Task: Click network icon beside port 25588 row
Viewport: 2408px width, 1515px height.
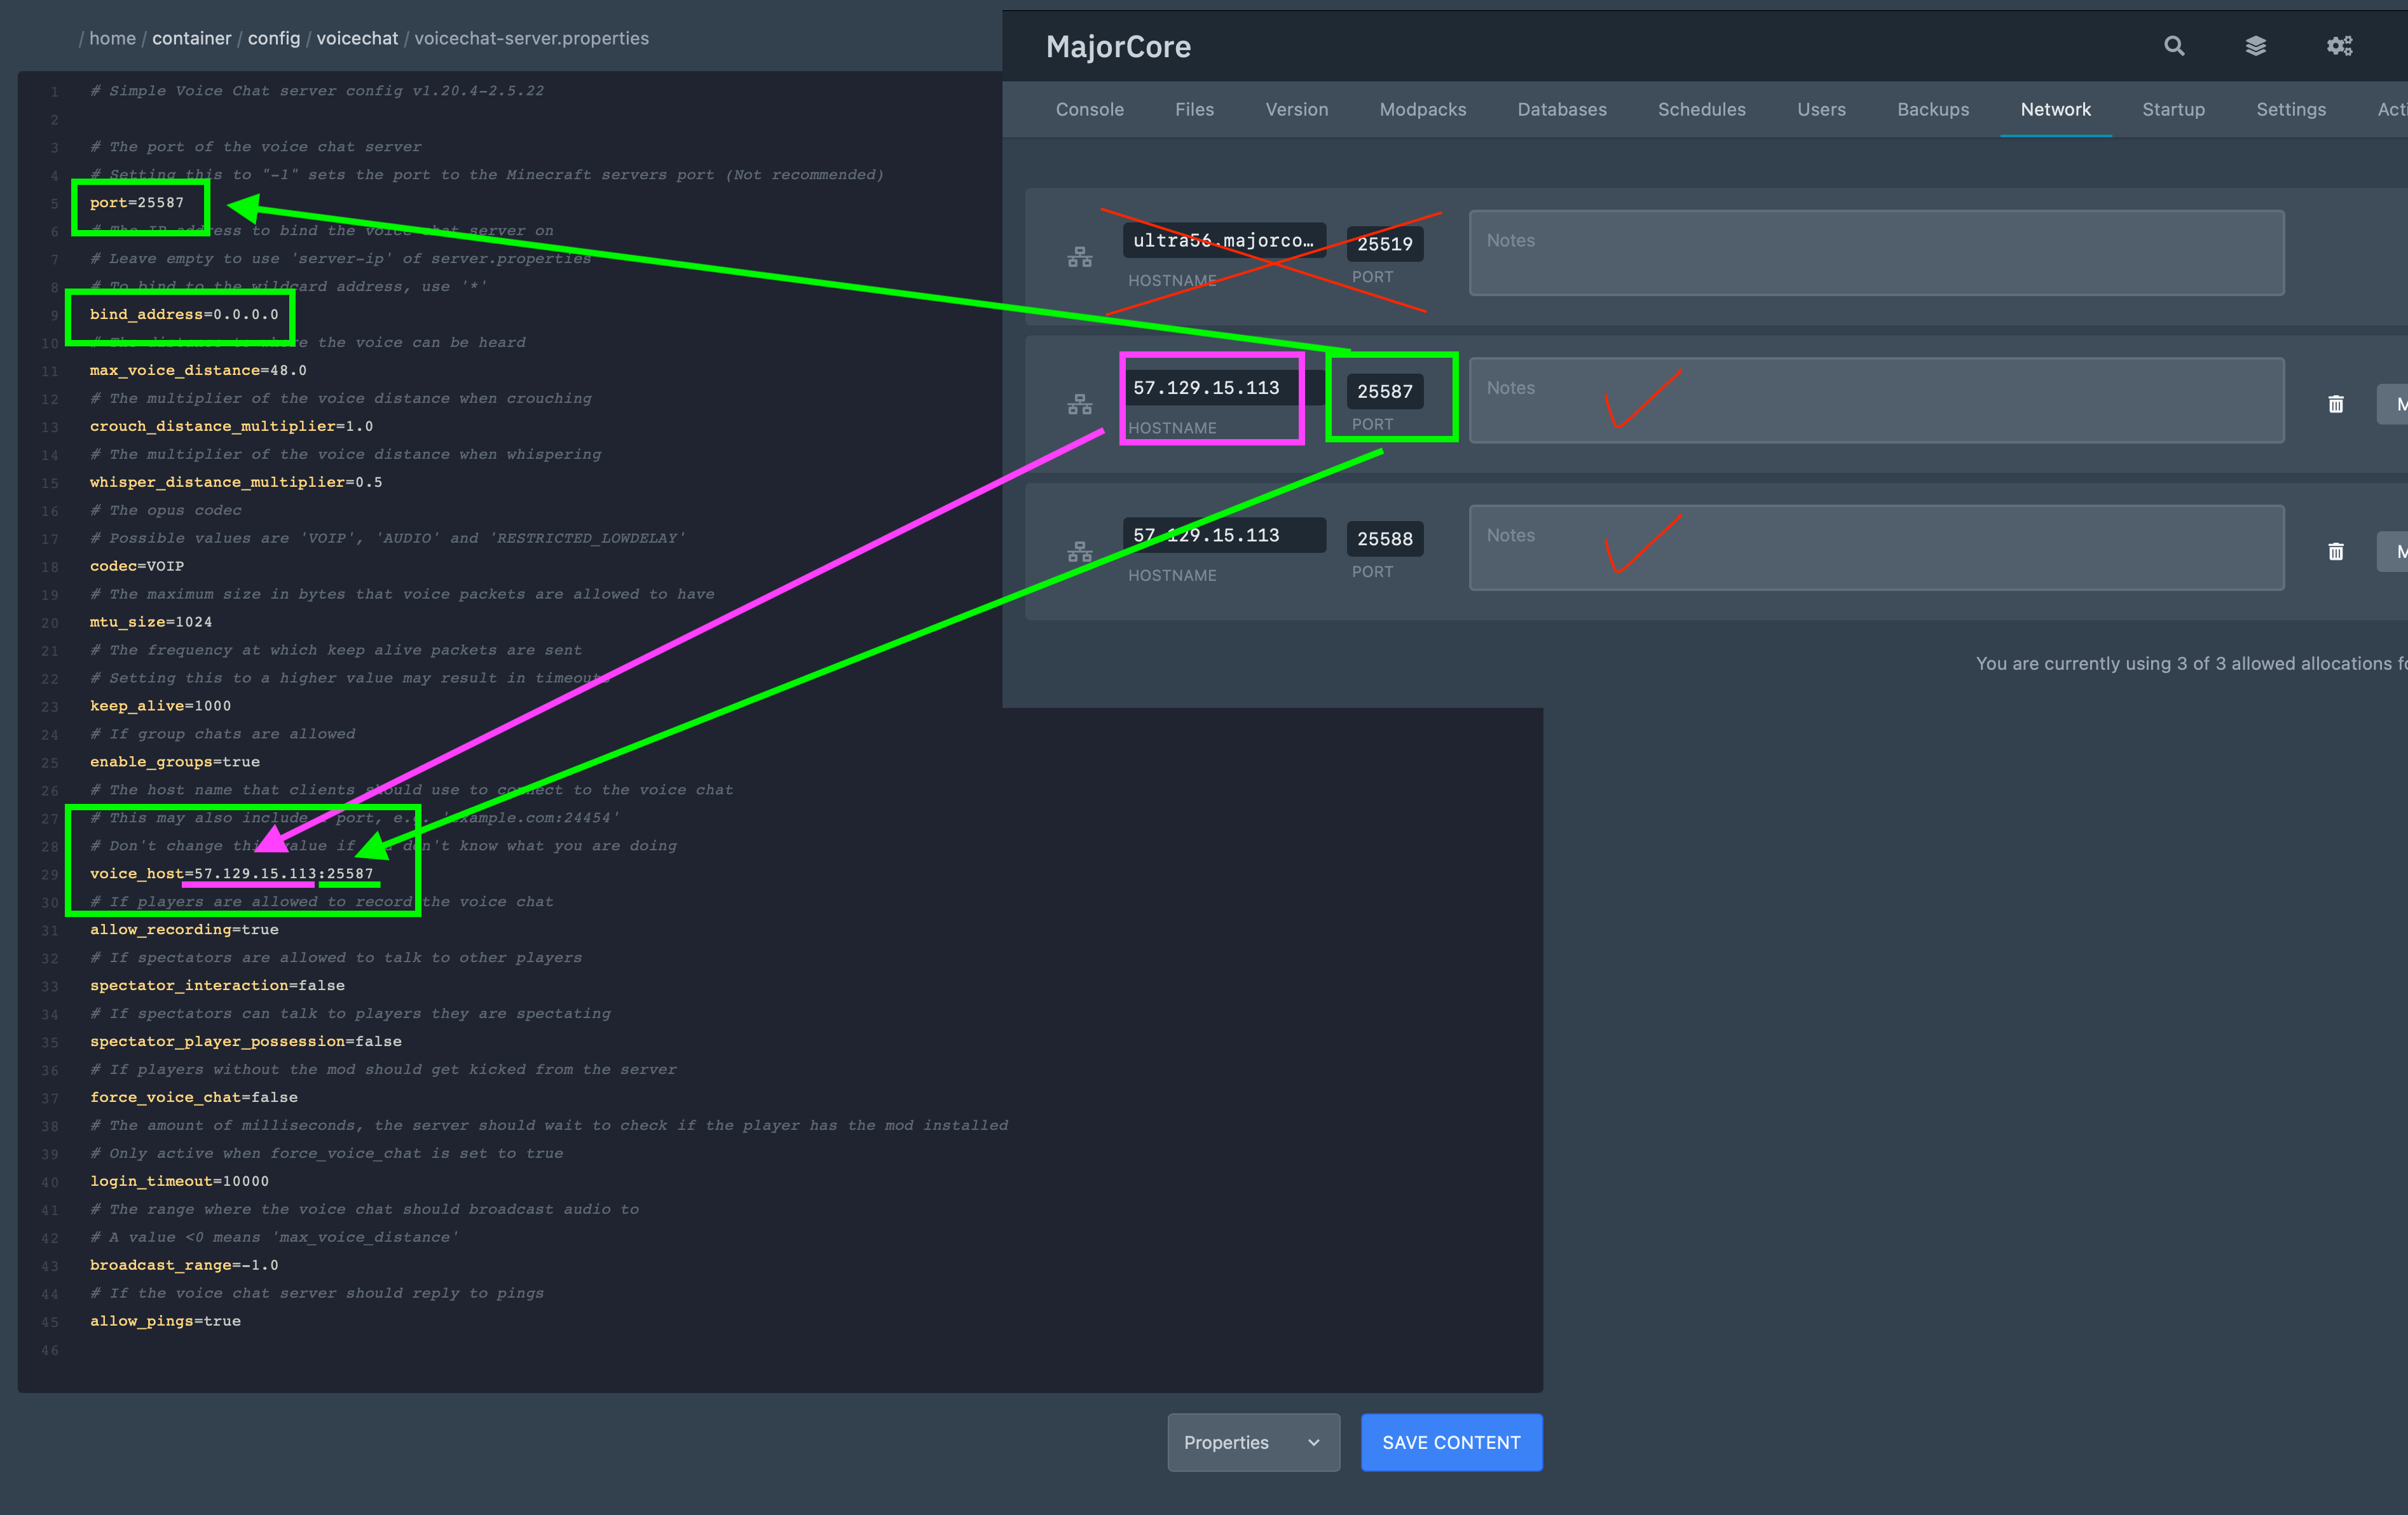Action: tap(1080, 552)
